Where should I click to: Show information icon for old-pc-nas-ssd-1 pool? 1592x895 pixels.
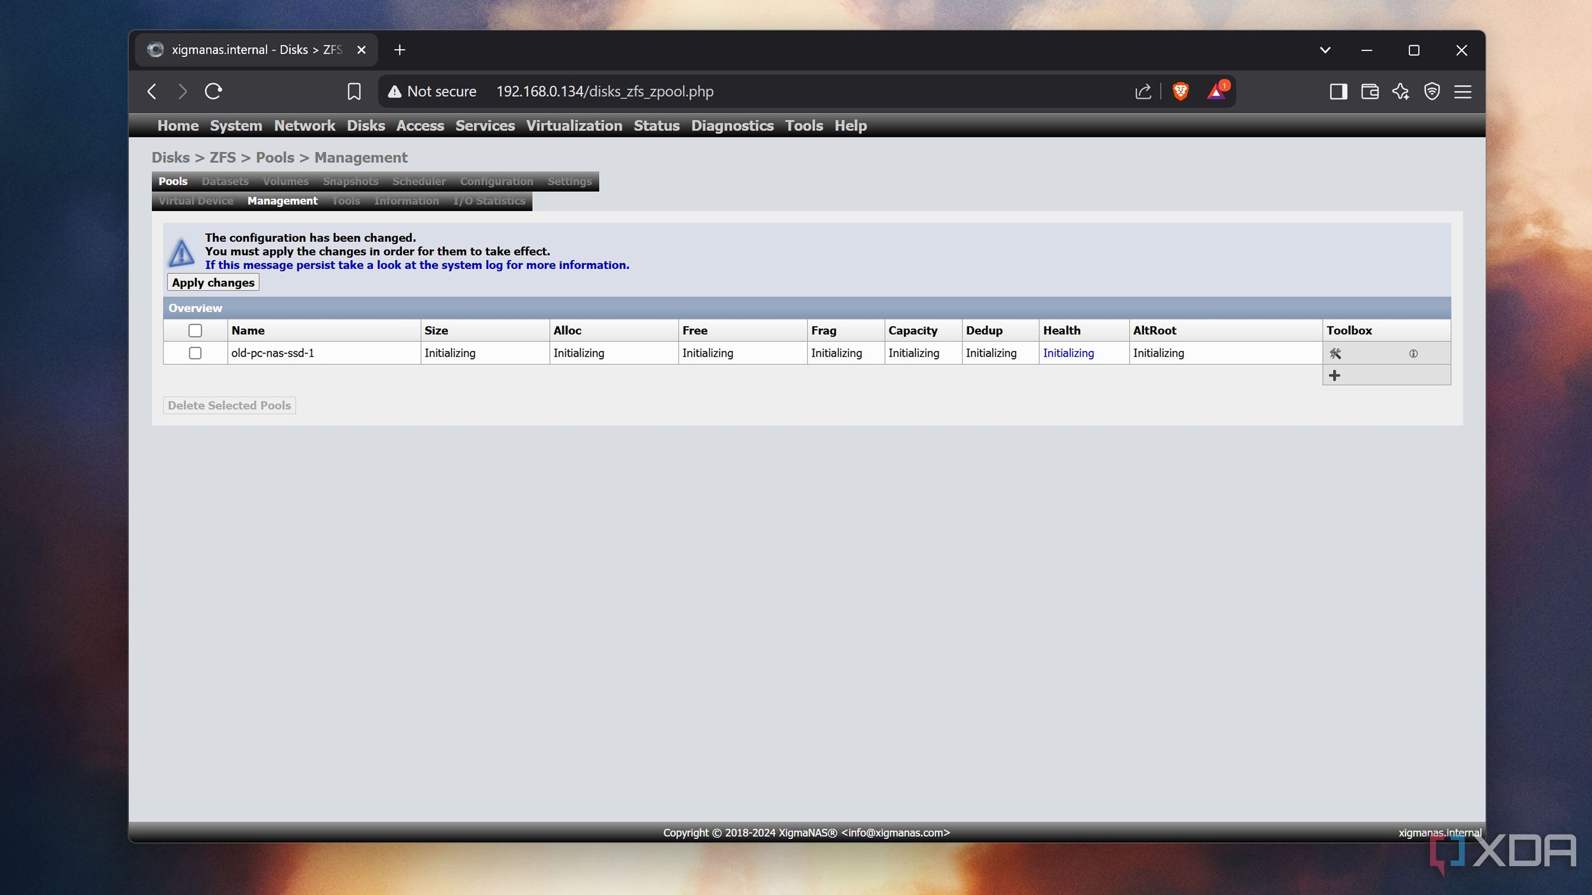(x=1413, y=353)
